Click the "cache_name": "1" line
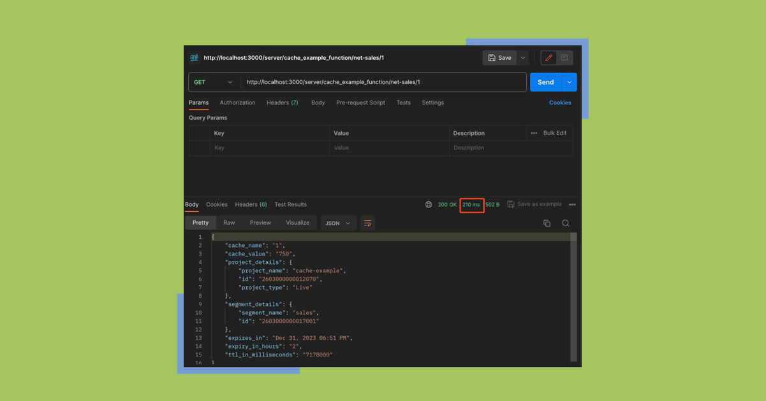Viewport: 766px width, 401px height. tap(256, 245)
